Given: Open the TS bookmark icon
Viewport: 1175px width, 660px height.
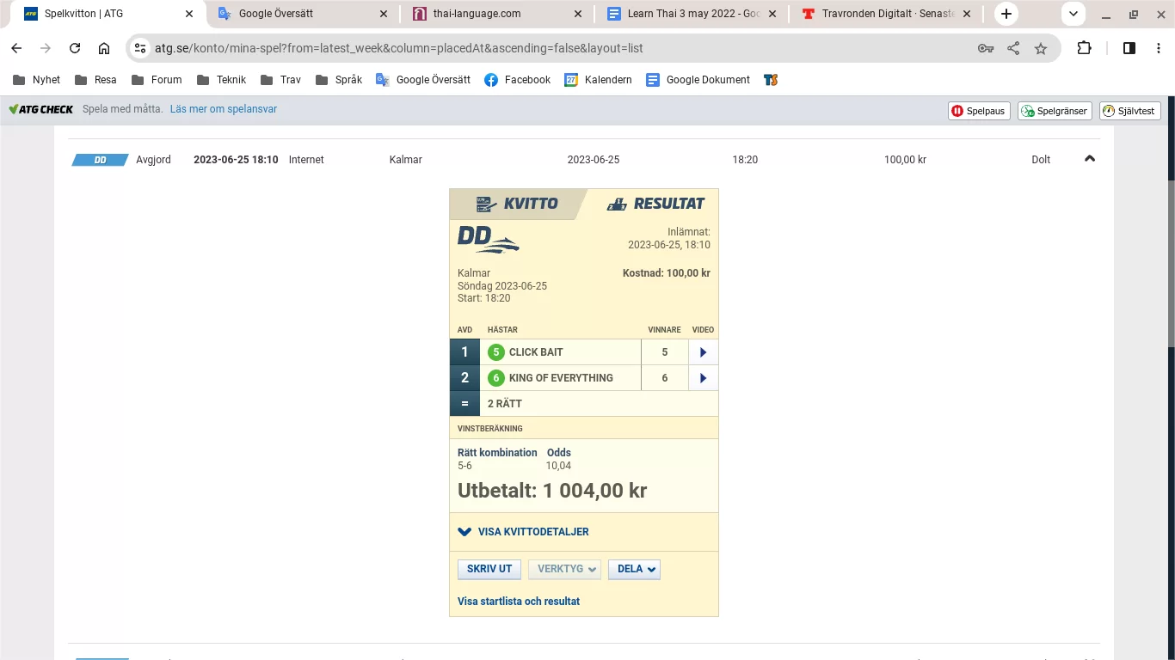Looking at the screenshot, I should coord(771,80).
